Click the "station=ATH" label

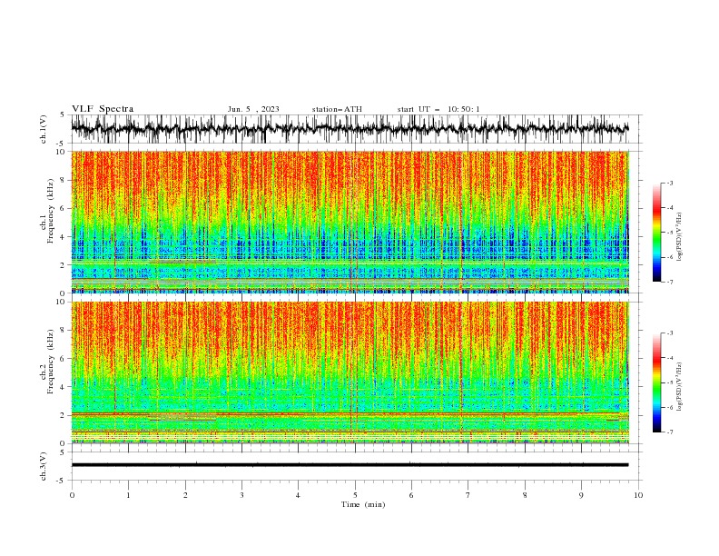(337, 109)
